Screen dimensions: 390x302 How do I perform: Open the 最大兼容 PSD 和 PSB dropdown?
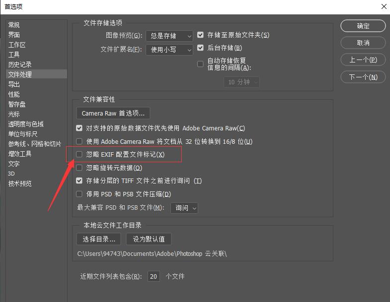point(184,208)
